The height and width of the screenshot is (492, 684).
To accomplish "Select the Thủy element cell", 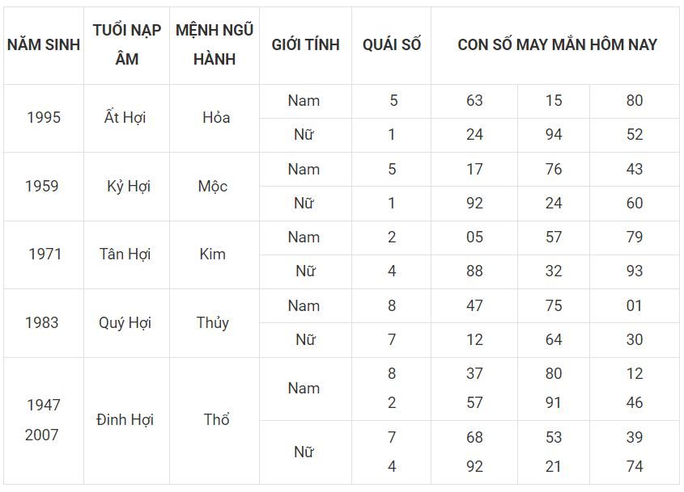I will tap(215, 323).
